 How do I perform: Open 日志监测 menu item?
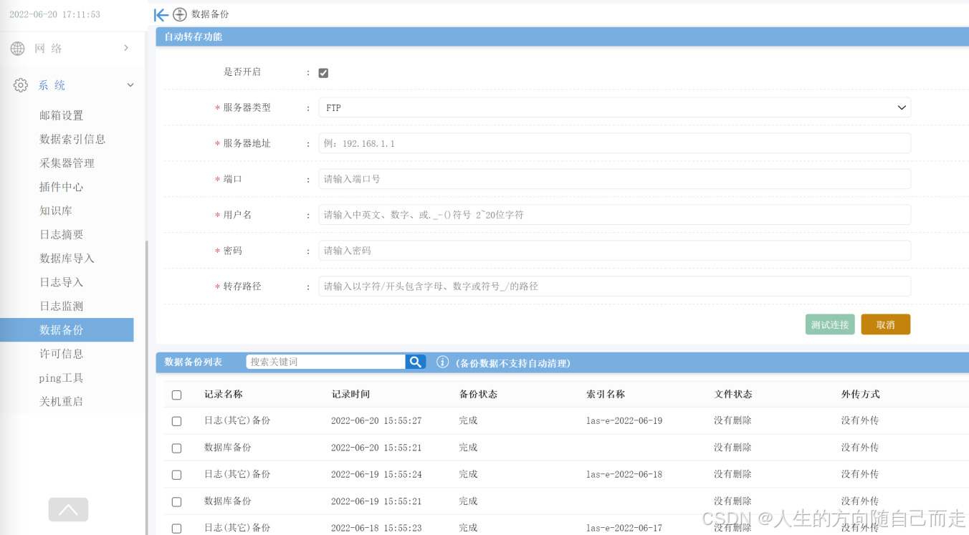click(x=62, y=306)
